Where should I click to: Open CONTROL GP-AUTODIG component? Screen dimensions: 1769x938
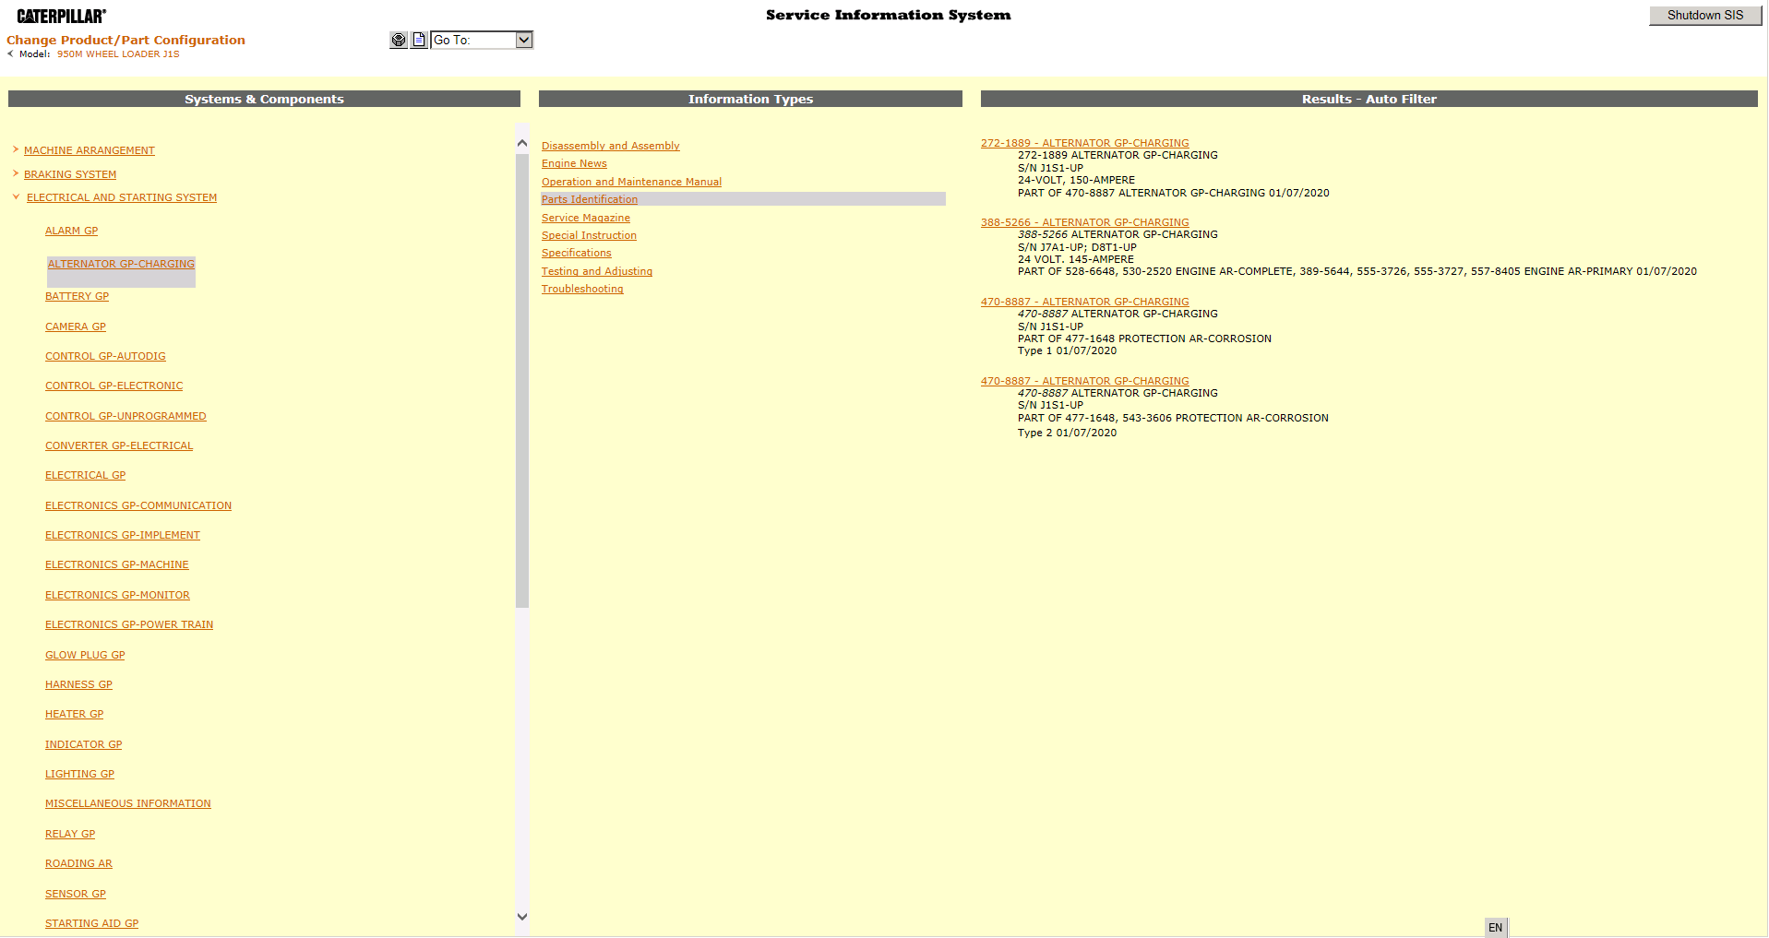pos(105,356)
